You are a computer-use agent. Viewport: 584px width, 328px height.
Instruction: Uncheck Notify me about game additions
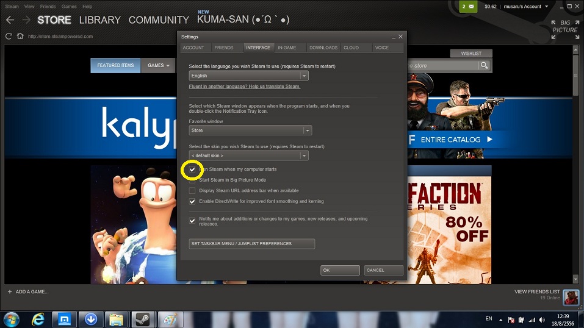click(x=192, y=221)
